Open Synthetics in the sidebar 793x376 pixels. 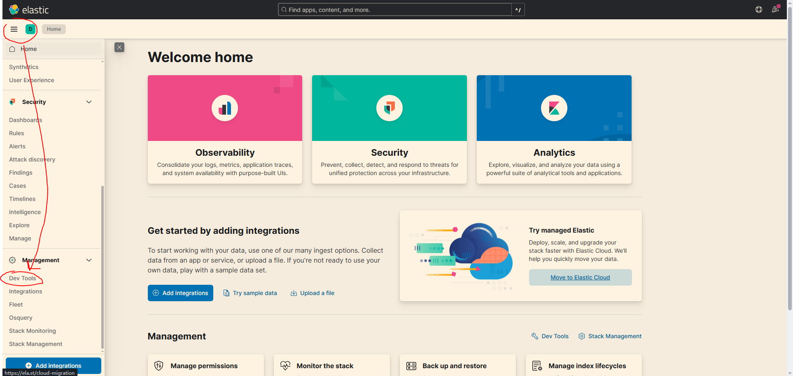[24, 67]
